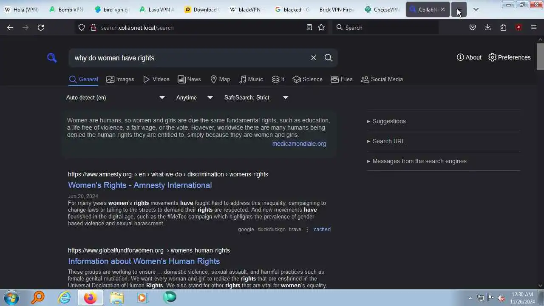The width and height of the screenshot is (544, 306).
Task: Click the globalfundforwomen.org result URL
Action: click(x=149, y=250)
